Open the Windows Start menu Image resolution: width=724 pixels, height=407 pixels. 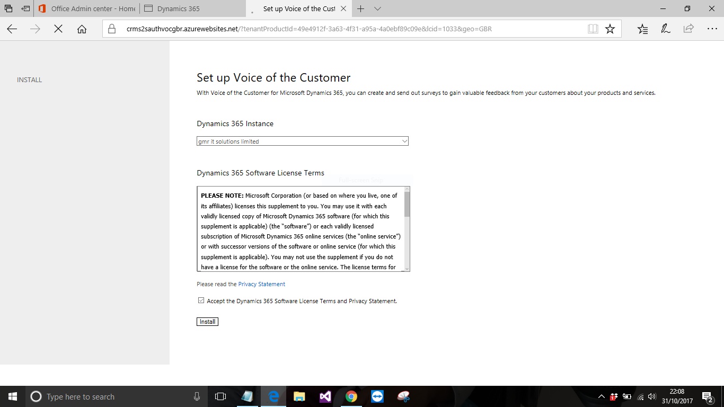(13, 396)
